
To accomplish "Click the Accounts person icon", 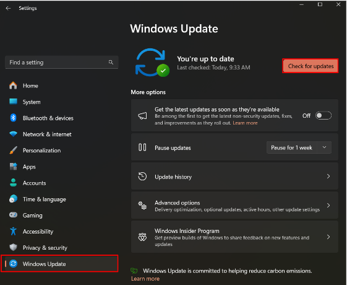I will (13, 183).
